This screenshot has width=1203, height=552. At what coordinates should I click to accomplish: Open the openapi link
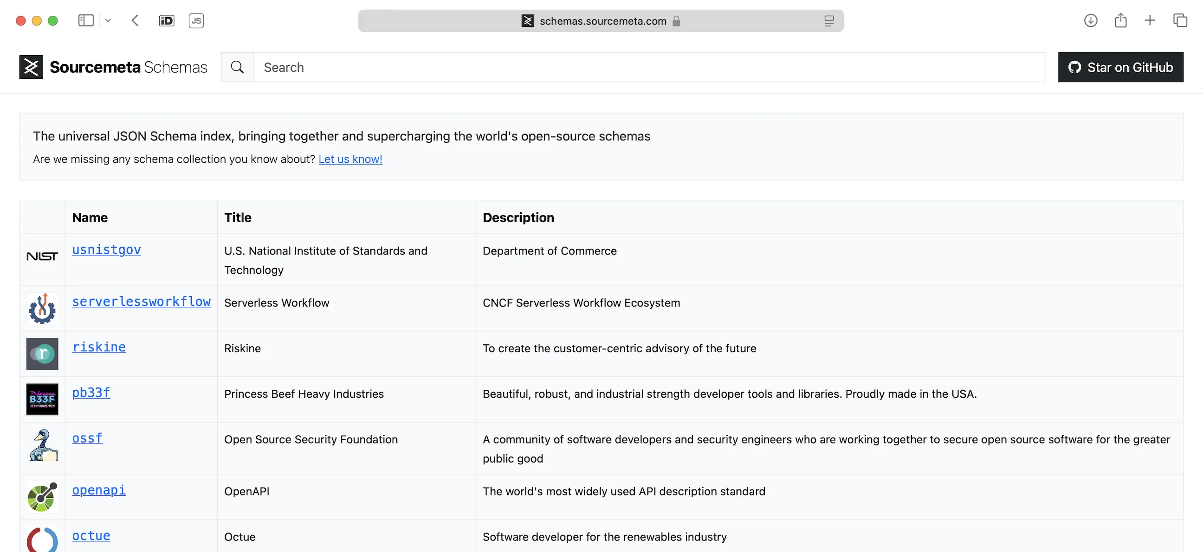pyautogui.click(x=98, y=490)
